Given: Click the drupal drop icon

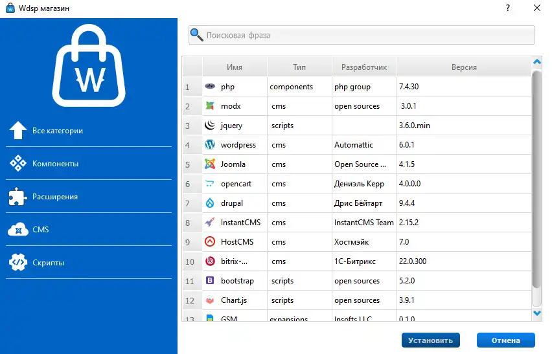Looking at the screenshot, I should pos(210,203).
